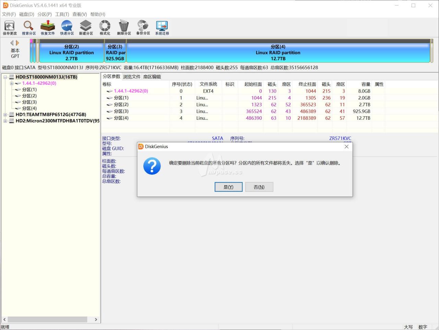Click the Save Changes (保存更改) toolbar icon

10,27
